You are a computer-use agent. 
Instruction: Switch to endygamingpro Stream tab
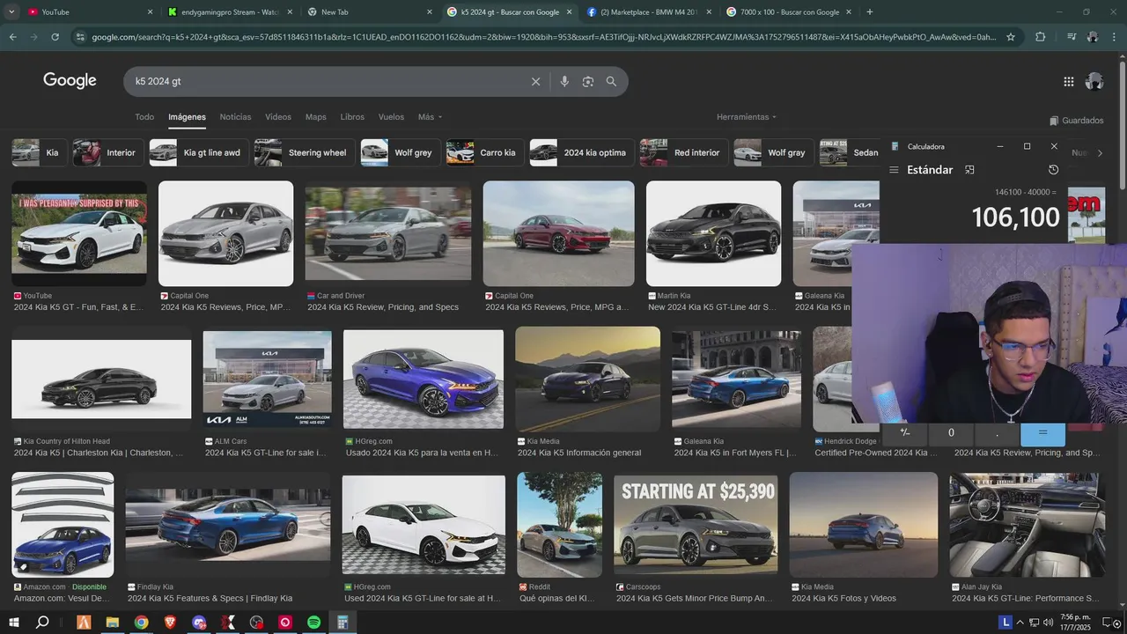pos(231,12)
